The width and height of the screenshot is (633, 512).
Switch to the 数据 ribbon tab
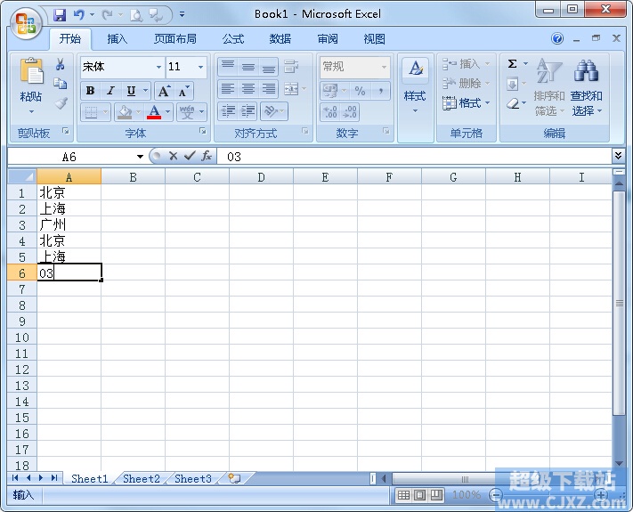pyautogui.click(x=280, y=39)
